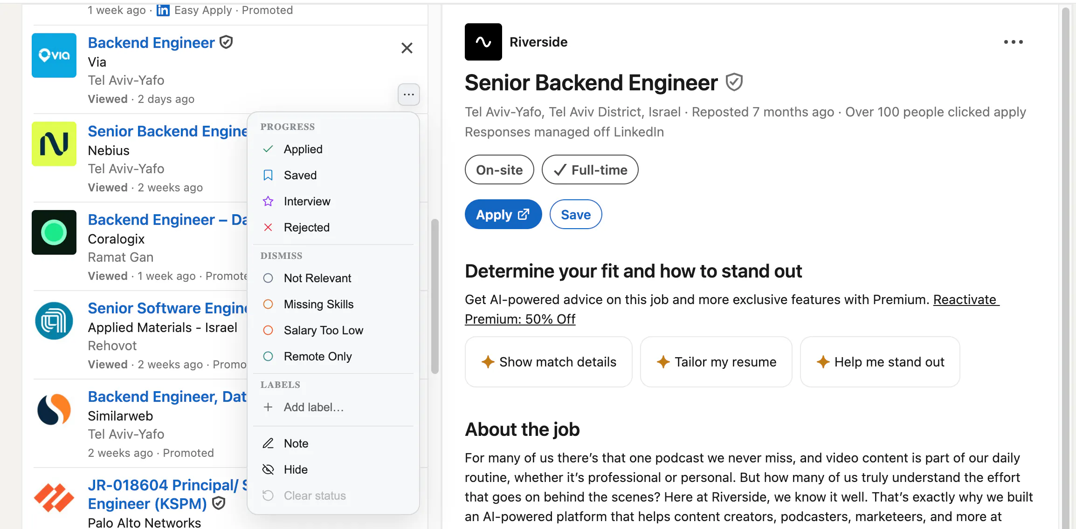Click the Coralogix company logo
1076x529 pixels.
(x=54, y=232)
